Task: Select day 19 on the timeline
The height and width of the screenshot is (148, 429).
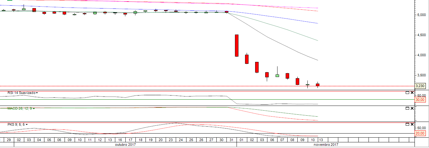Action: click(151, 140)
